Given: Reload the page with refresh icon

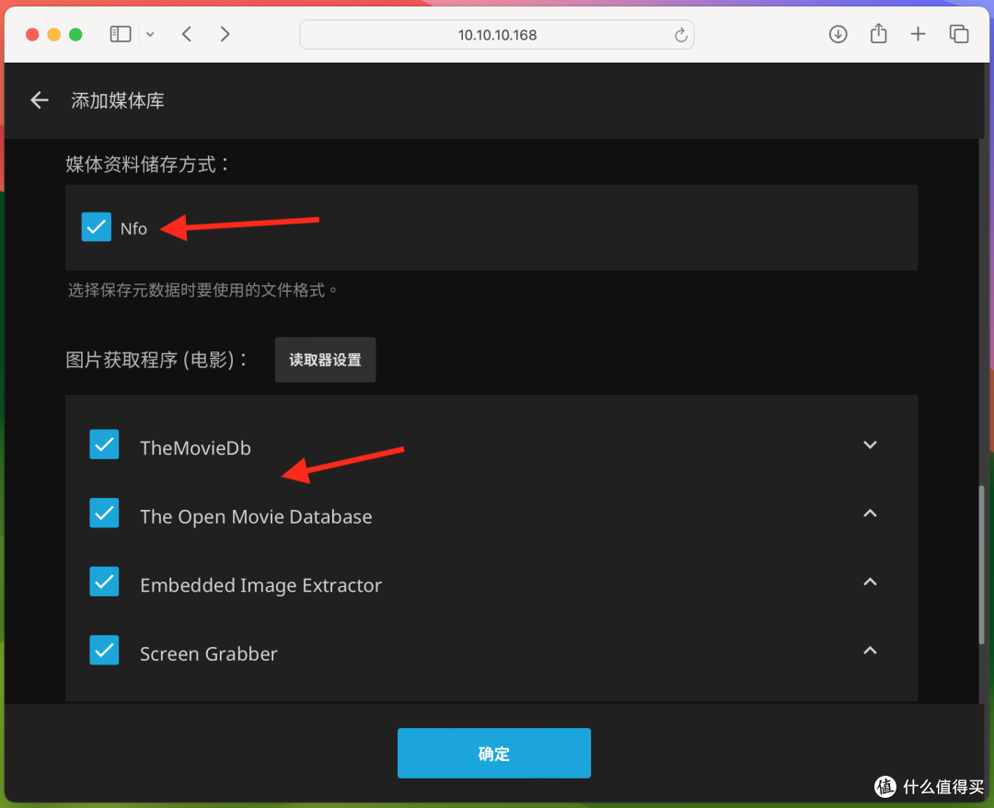Looking at the screenshot, I should click(680, 35).
